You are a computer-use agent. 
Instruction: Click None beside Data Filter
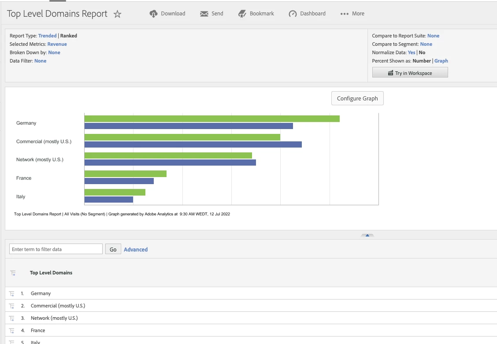coord(40,61)
